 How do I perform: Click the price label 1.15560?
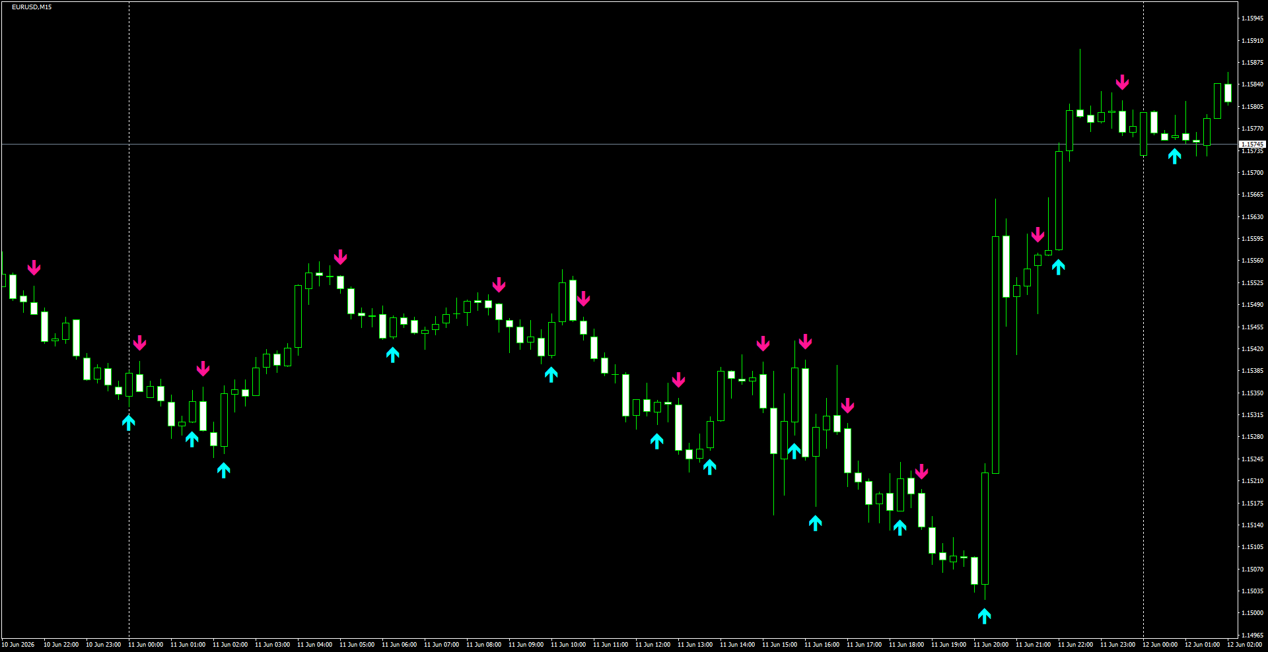[1252, 261]
